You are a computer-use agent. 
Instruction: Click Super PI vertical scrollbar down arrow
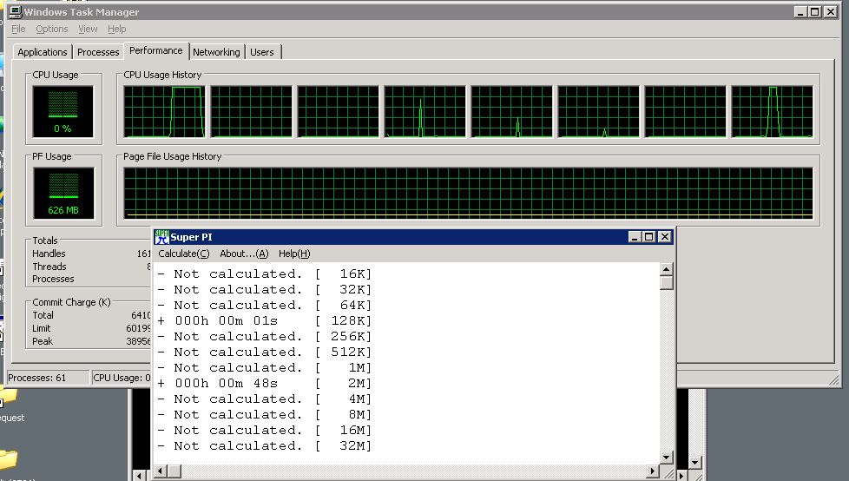pyautogui.click(x=666, y=458)
